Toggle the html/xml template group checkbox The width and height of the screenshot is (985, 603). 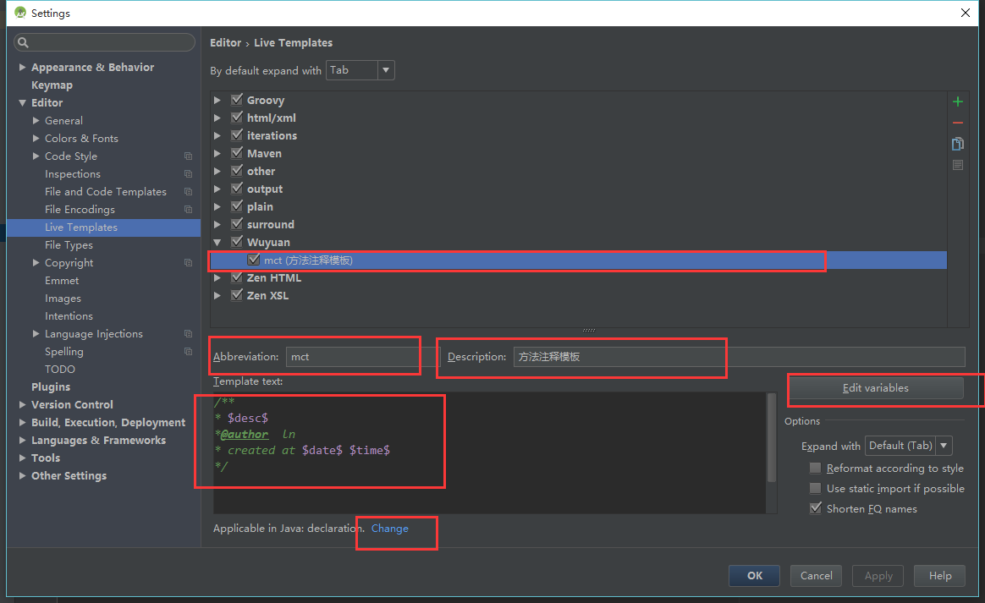click(x=237, y=118)
